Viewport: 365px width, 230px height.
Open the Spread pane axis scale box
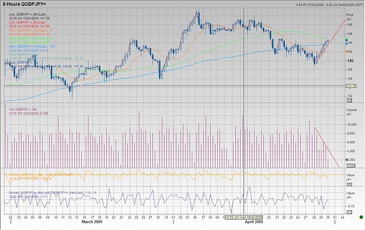click(x=349, y=213)
